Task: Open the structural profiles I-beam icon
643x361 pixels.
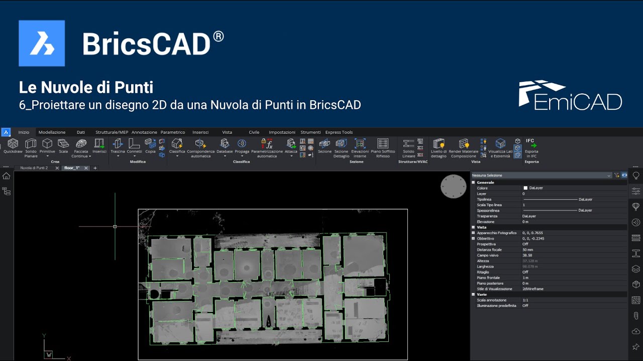Action: (636, 253)
